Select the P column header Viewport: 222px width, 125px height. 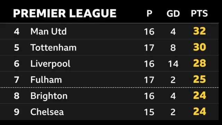pos(150,14)
